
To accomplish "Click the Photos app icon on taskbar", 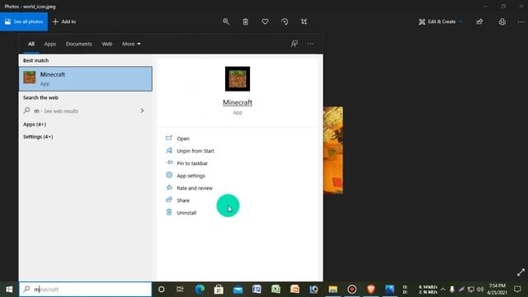I will click(389, 290).
